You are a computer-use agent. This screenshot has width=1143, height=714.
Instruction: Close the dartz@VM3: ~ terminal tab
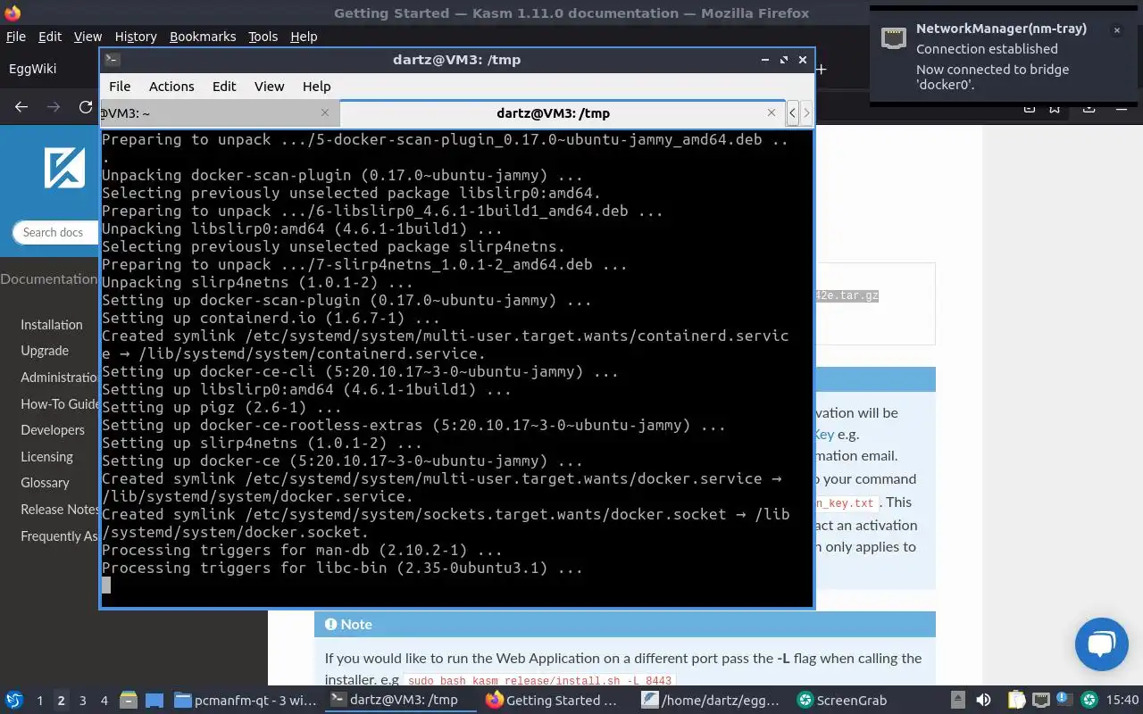point(325,112)
